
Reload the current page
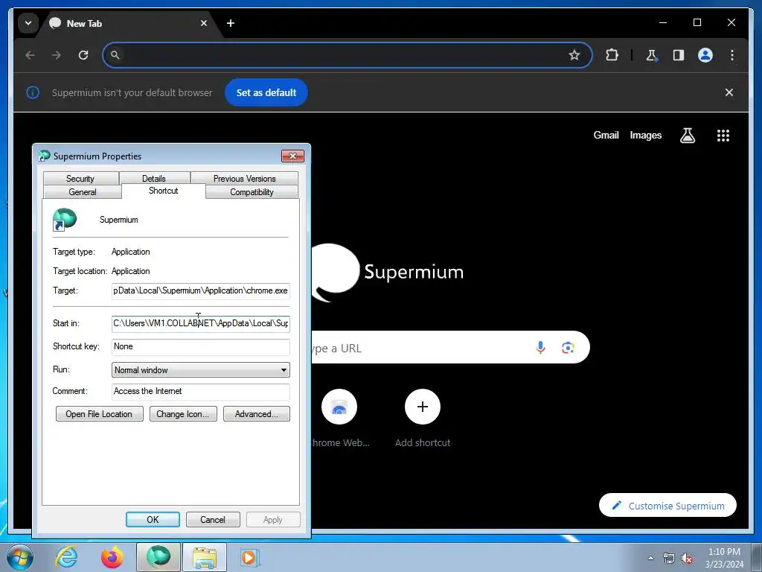click(x=83, y=55)
